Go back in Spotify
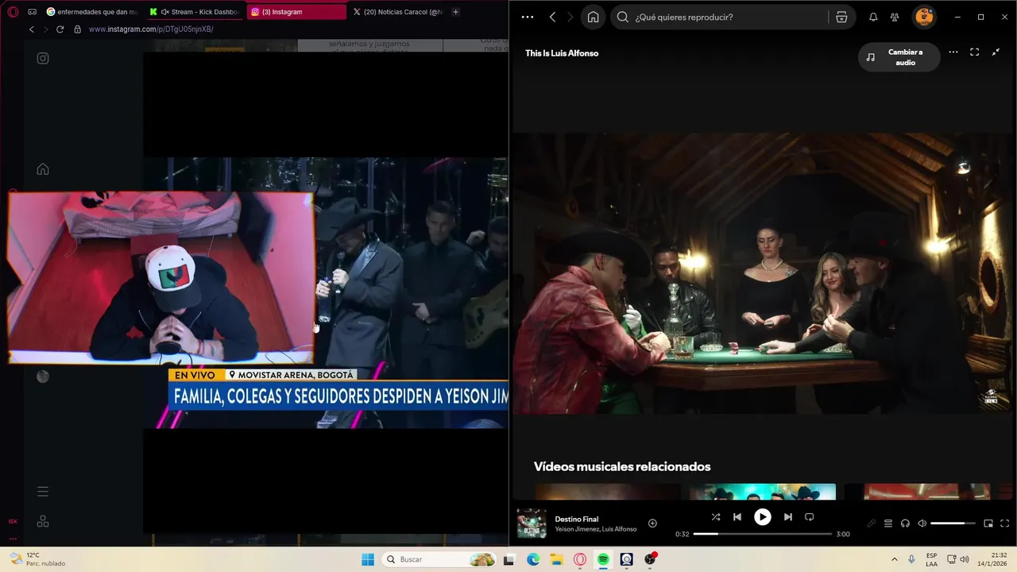Viewport: 1017px width, 572px height. [553, 17]
